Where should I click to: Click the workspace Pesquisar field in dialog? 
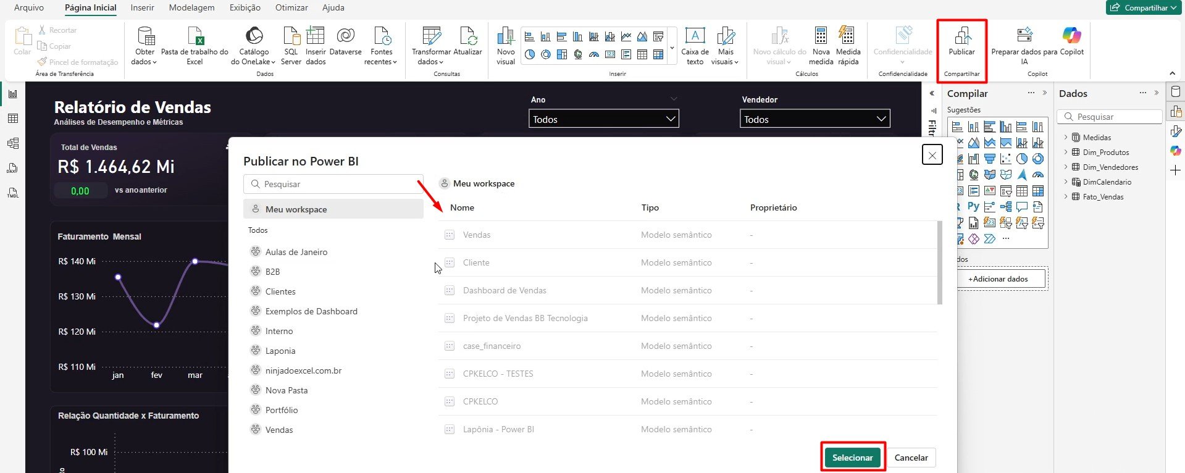pyautogui.click(x=333, y=184)
